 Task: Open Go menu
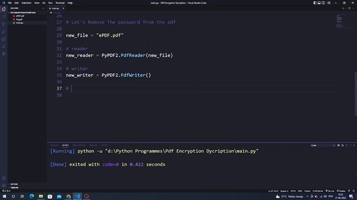pos(44,3)
